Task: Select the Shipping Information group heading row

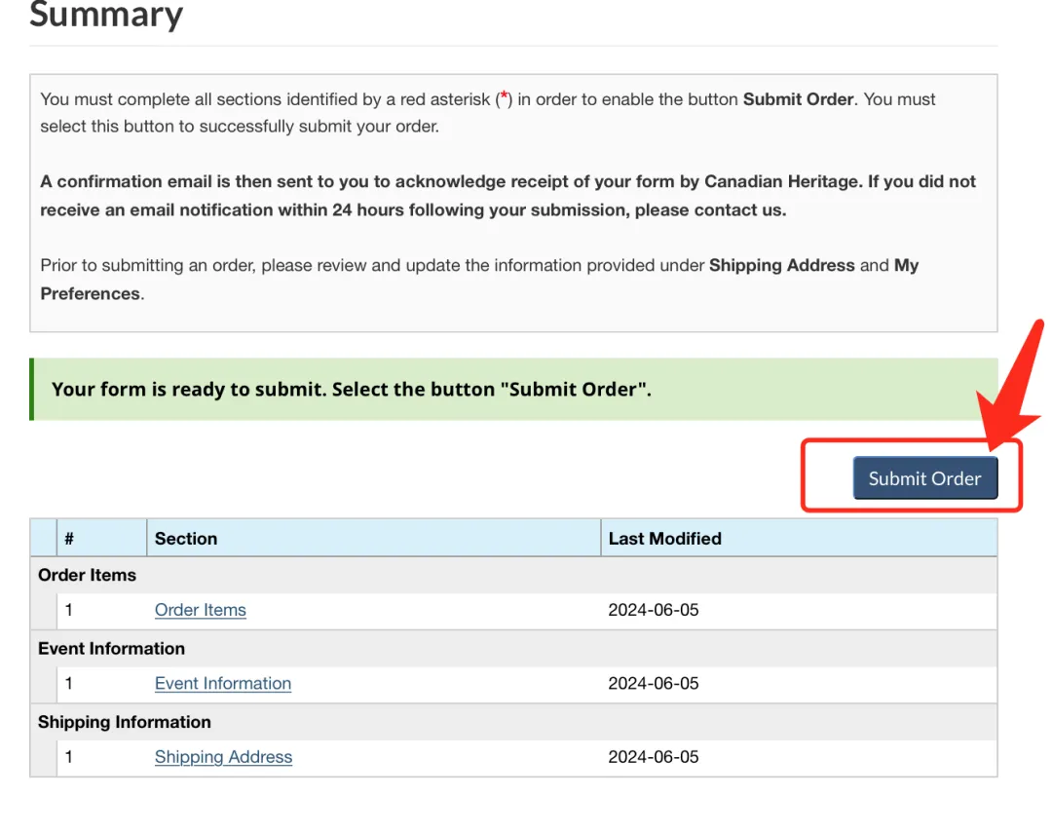Action: point(124,722)
